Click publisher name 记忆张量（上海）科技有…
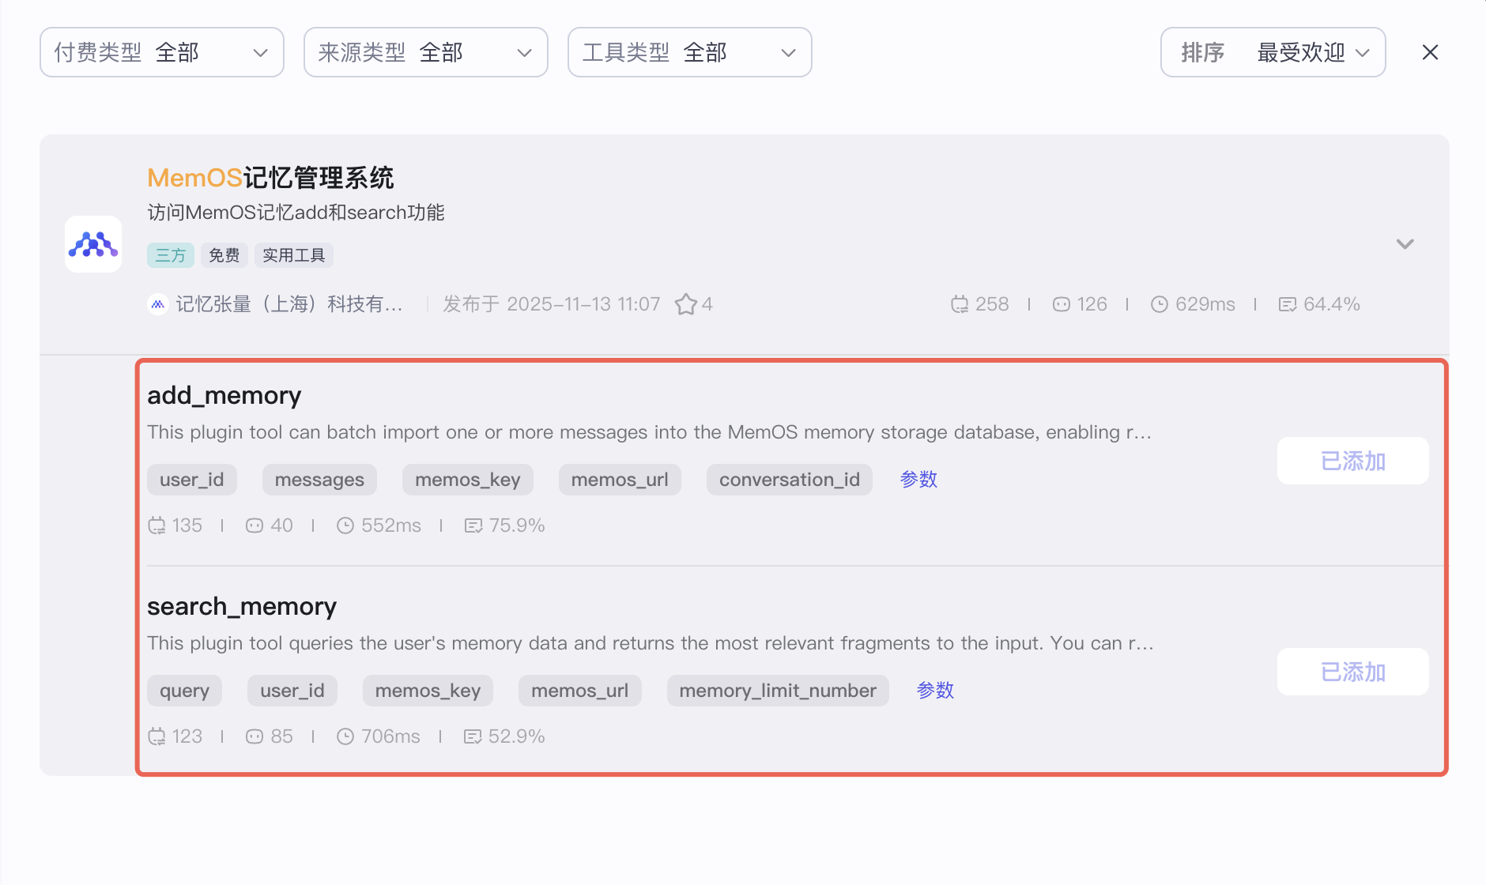The image size is (1486, 885). pyautogui.click(x=289, y=304)
